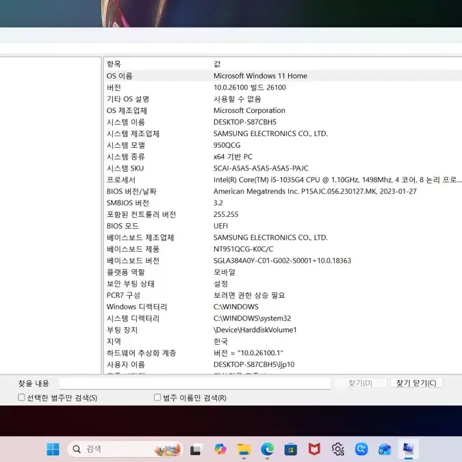Viewport: 462px width, 462px height.
Task: Click the 값 column header
Action: pyautogui.click(x=217, y=64)
